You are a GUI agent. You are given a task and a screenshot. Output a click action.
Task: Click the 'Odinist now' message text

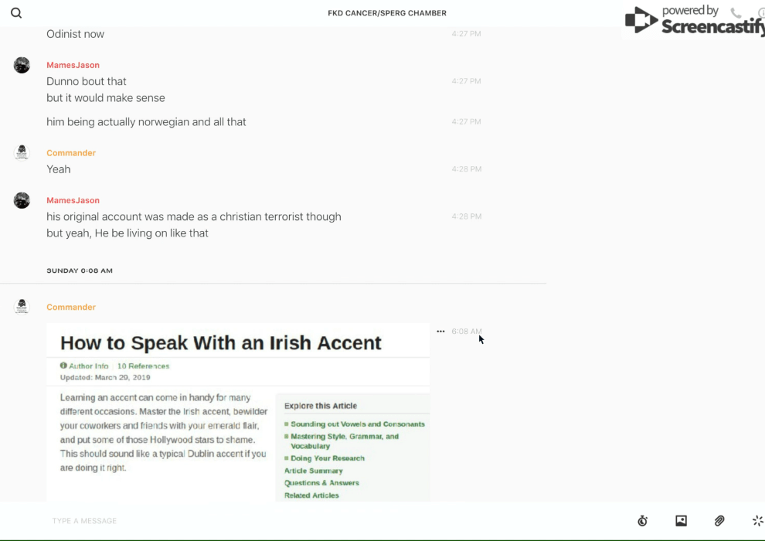[x=75, y=34]
